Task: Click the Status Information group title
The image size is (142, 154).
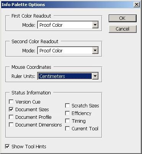Action: point(31,92)
